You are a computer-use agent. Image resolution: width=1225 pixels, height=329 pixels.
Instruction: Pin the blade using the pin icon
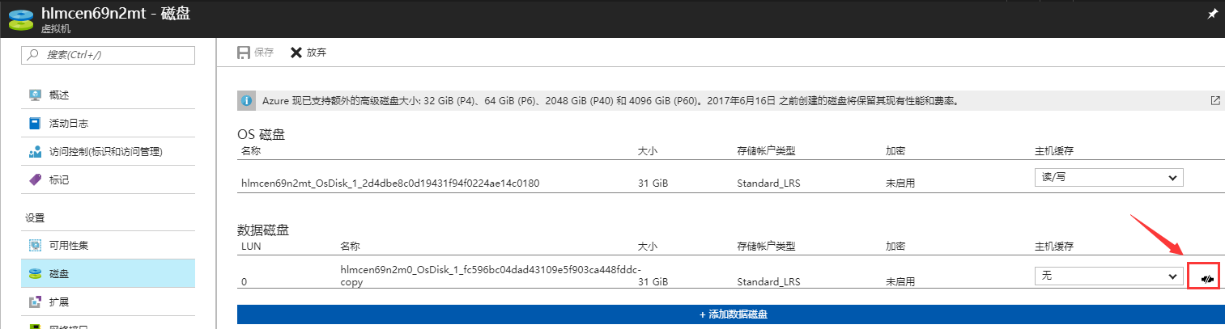1212,15
